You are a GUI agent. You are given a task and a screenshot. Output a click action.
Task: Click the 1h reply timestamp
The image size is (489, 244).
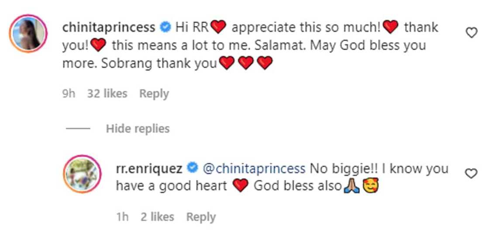[x=123, y=217]
